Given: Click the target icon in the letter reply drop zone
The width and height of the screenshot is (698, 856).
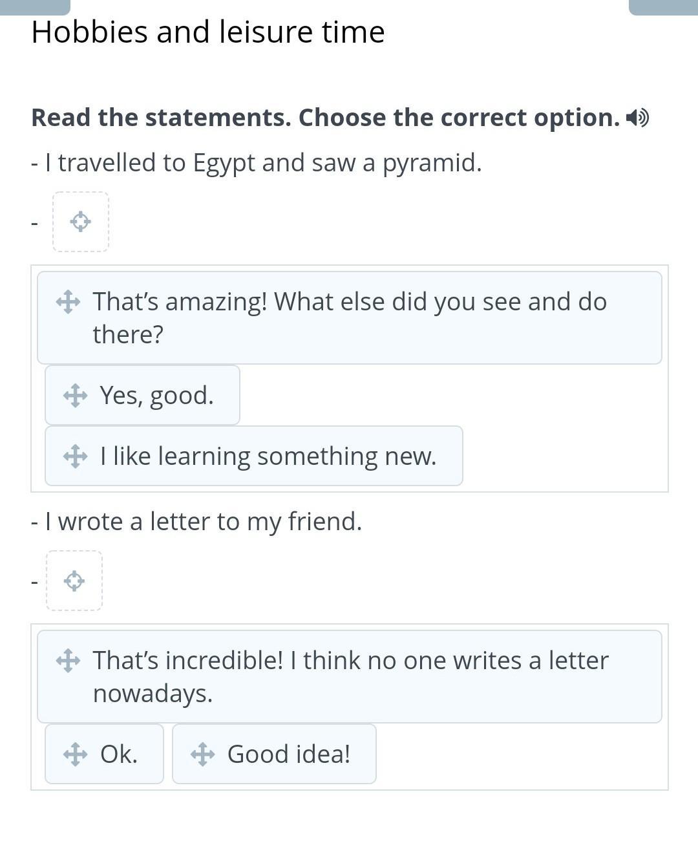Looking at the screenshot, I should click(74, 581).
